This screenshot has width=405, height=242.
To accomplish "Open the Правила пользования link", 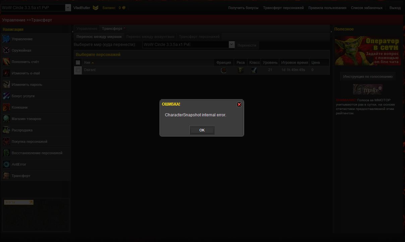I will [327, 8].
